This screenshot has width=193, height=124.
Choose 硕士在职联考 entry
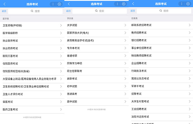tap(96, 71)
